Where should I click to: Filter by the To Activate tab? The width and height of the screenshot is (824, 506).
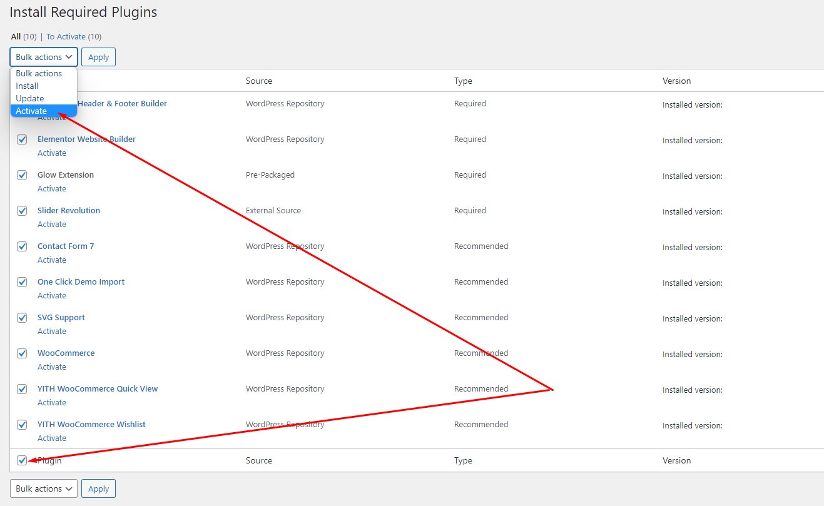point(74,37)
